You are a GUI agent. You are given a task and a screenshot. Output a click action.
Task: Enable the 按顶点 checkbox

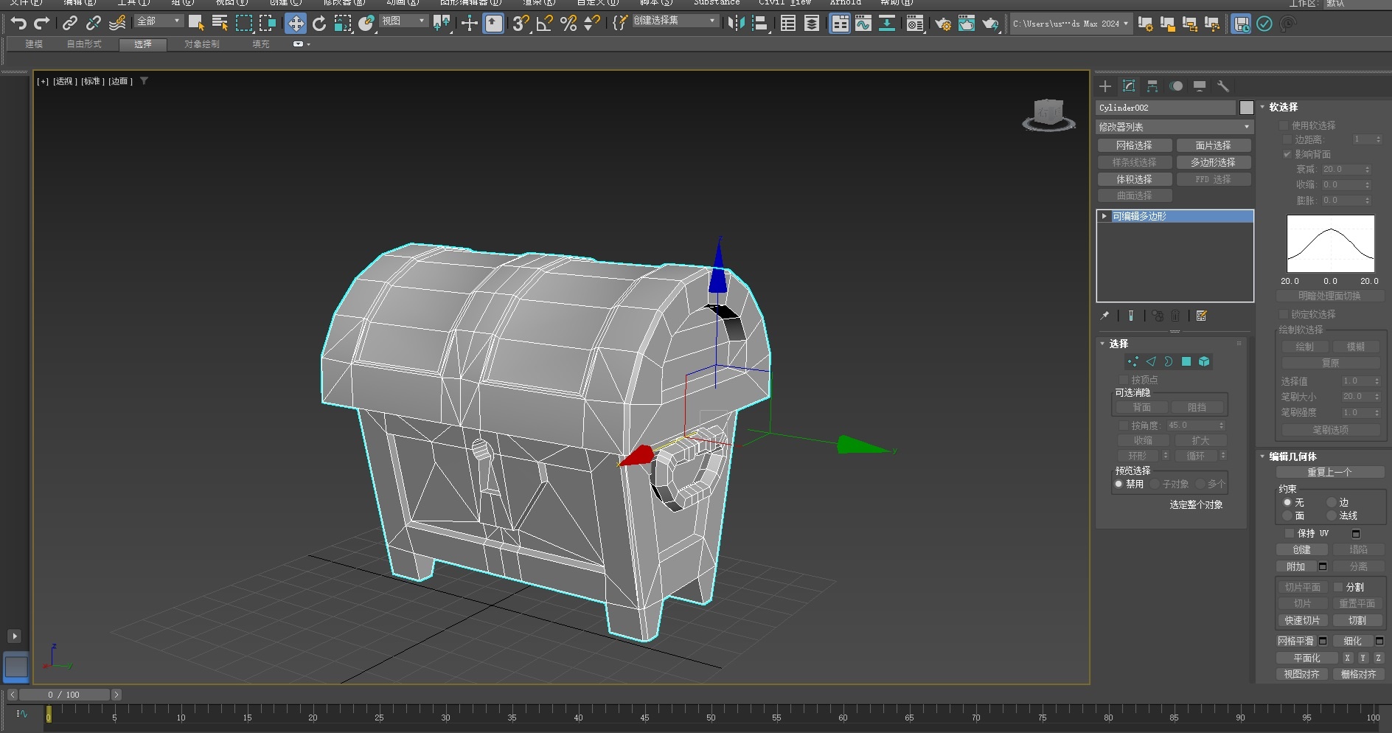click(1124, 380)
